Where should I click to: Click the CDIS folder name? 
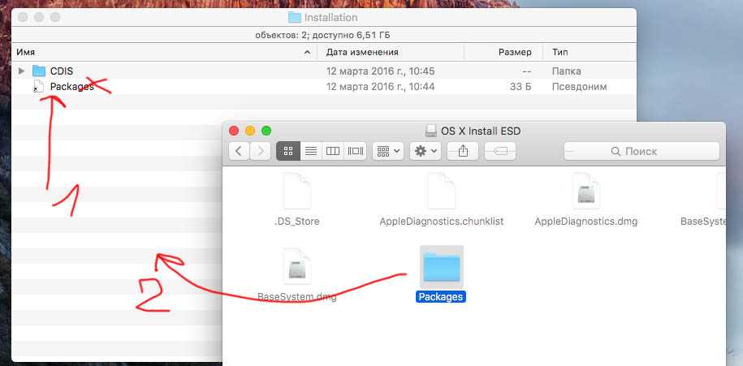(x=62, y=71)
